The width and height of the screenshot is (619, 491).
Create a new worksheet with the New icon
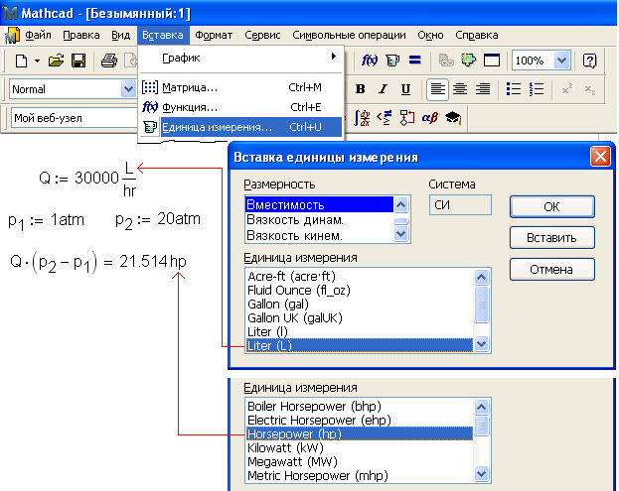(x=21, y=61)
